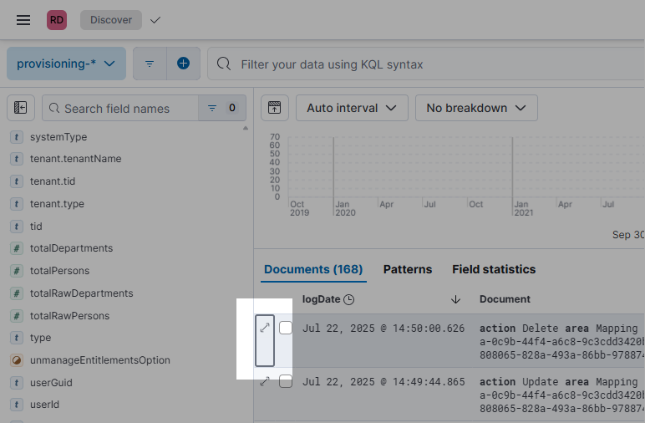Open field type filter in sidebar

pyautogui.click(x=221, y=108)
